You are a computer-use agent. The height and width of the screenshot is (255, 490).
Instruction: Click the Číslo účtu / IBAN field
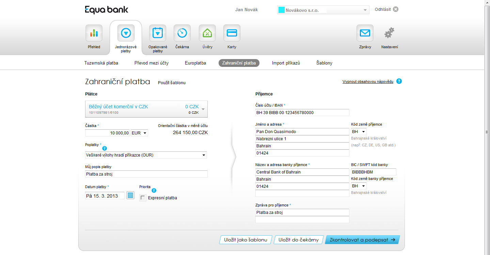[x=302, y=113]
